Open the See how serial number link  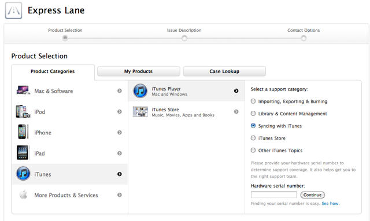pyautogui.click(x=330, y=203)
